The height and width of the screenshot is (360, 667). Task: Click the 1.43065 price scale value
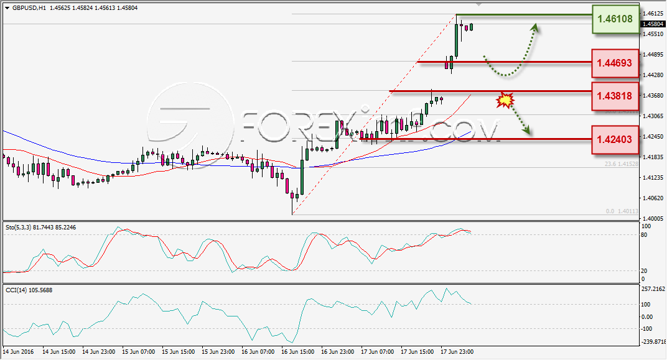pyautogui.click(x=653, y=116)
